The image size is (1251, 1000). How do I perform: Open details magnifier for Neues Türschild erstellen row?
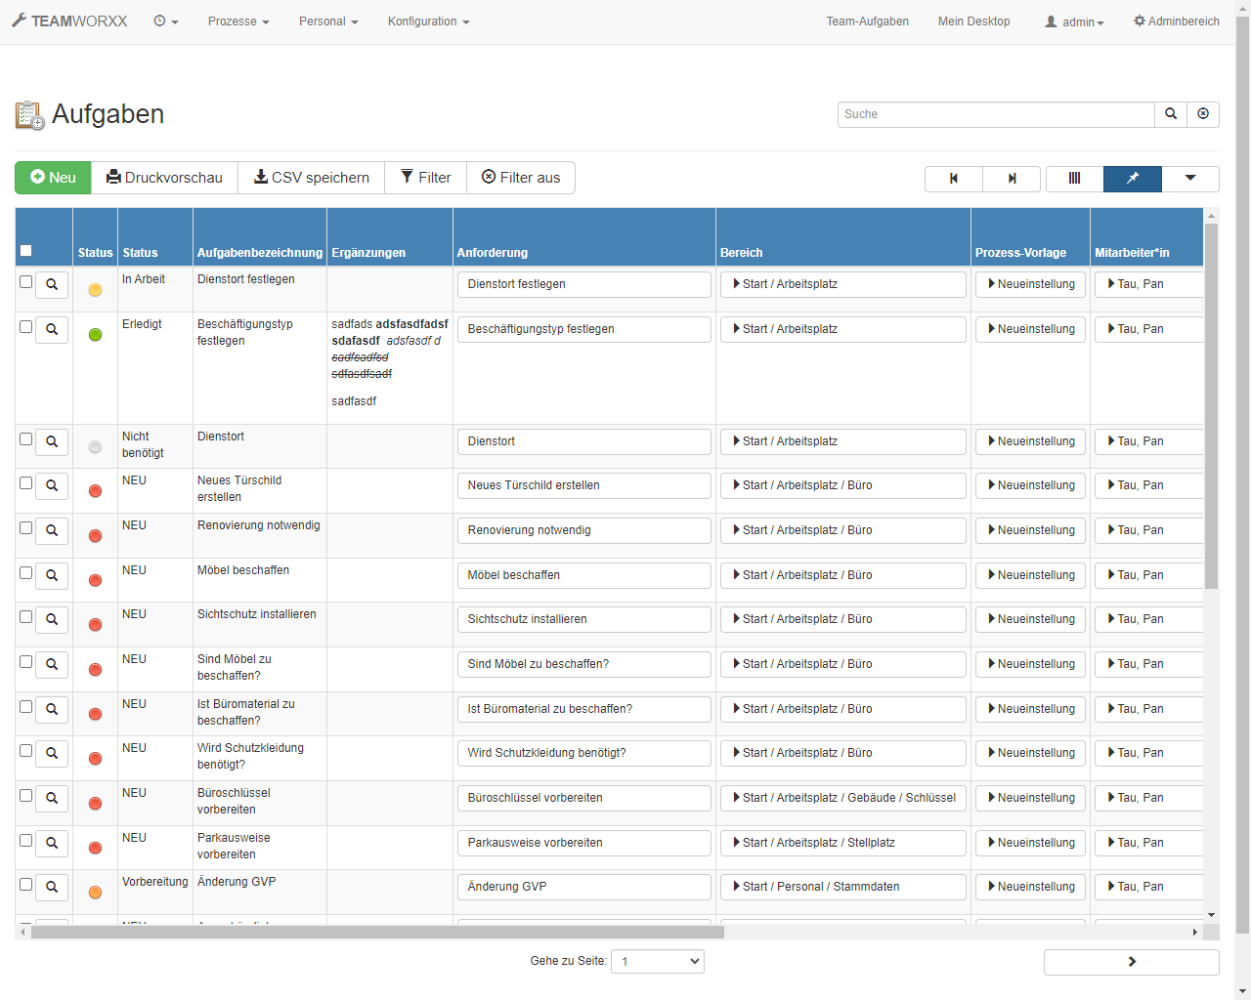click(x=52, y=485)
